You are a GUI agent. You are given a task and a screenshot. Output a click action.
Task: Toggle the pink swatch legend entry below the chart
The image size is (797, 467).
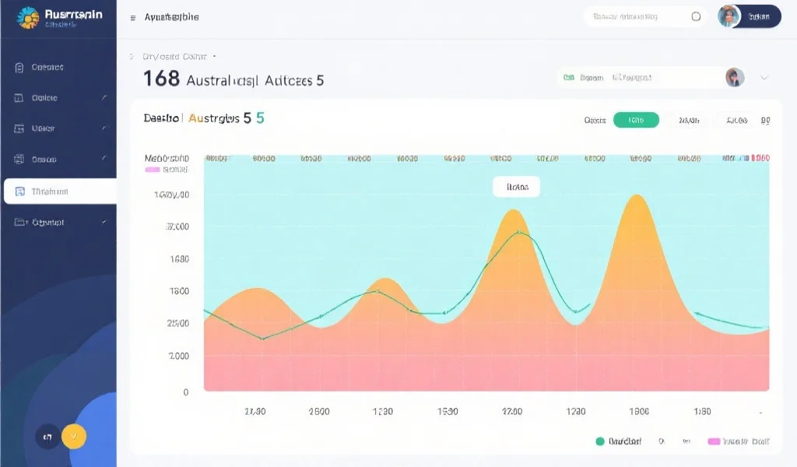739,441
